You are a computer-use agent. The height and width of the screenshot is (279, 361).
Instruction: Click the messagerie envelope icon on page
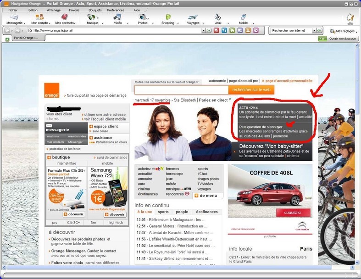click(49, 126)
